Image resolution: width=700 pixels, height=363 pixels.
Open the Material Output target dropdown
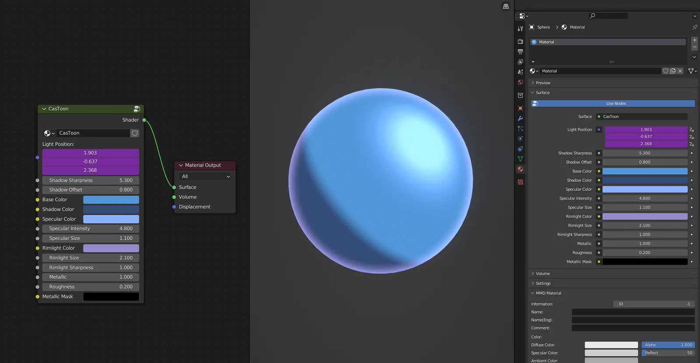tap(205, 177)
